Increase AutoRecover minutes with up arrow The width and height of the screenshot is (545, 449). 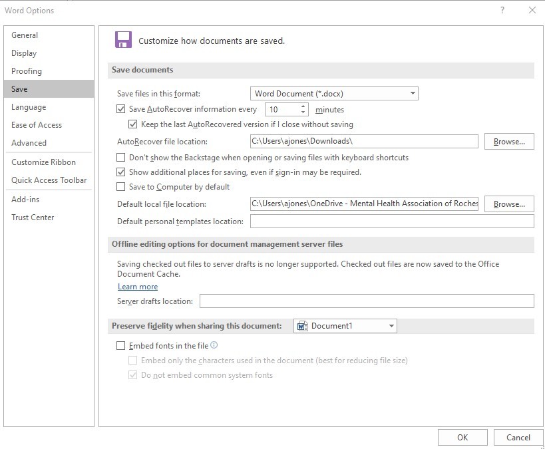[304, 106]
